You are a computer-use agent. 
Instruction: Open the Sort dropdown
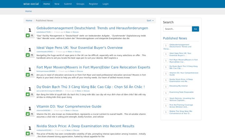coord(150,21)
